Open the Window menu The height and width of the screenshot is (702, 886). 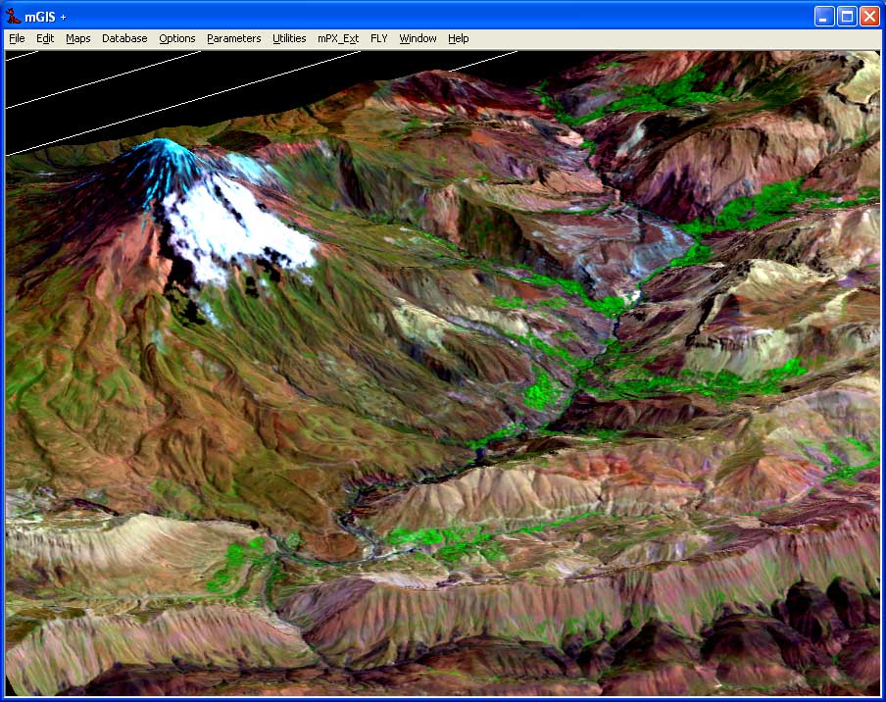tap(418, 38)
